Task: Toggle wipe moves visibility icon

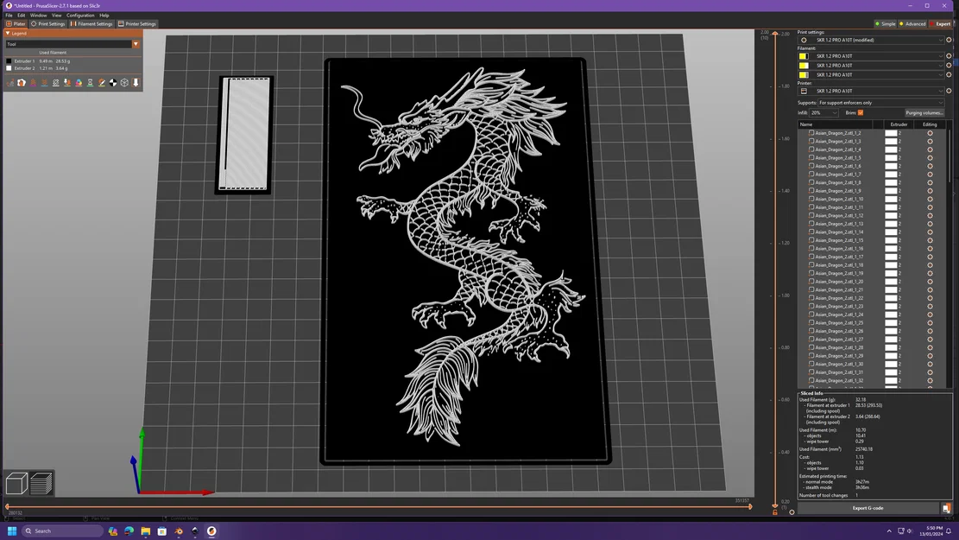Action: point(22,83)
